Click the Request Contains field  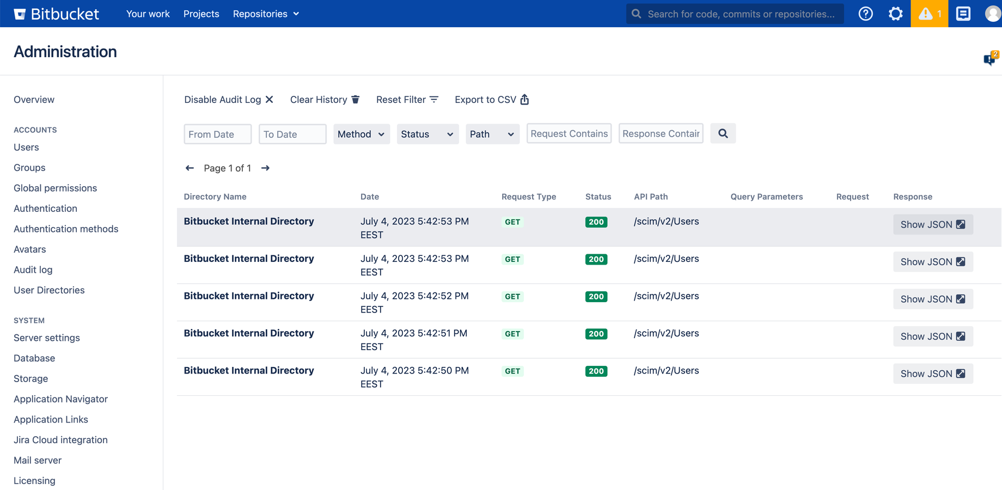coord(569,133)
